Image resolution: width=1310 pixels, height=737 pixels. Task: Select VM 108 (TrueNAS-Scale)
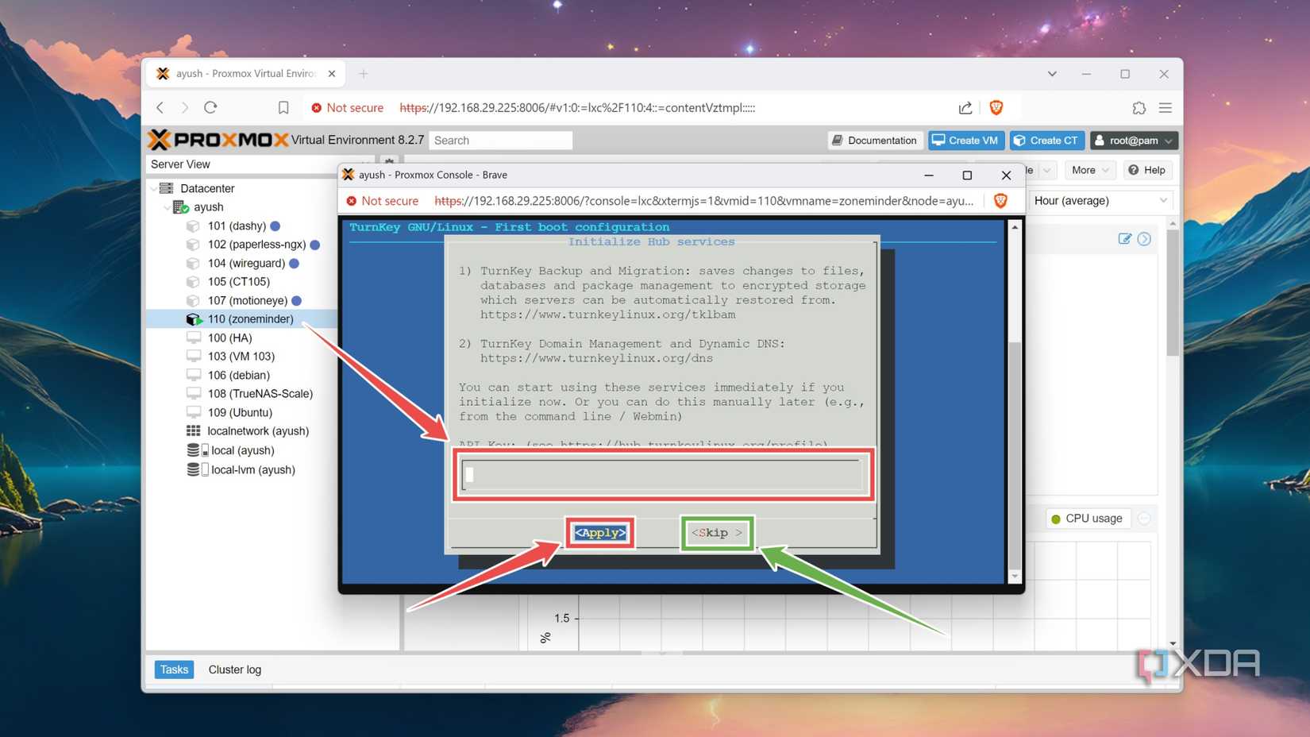tap(260, 394)
